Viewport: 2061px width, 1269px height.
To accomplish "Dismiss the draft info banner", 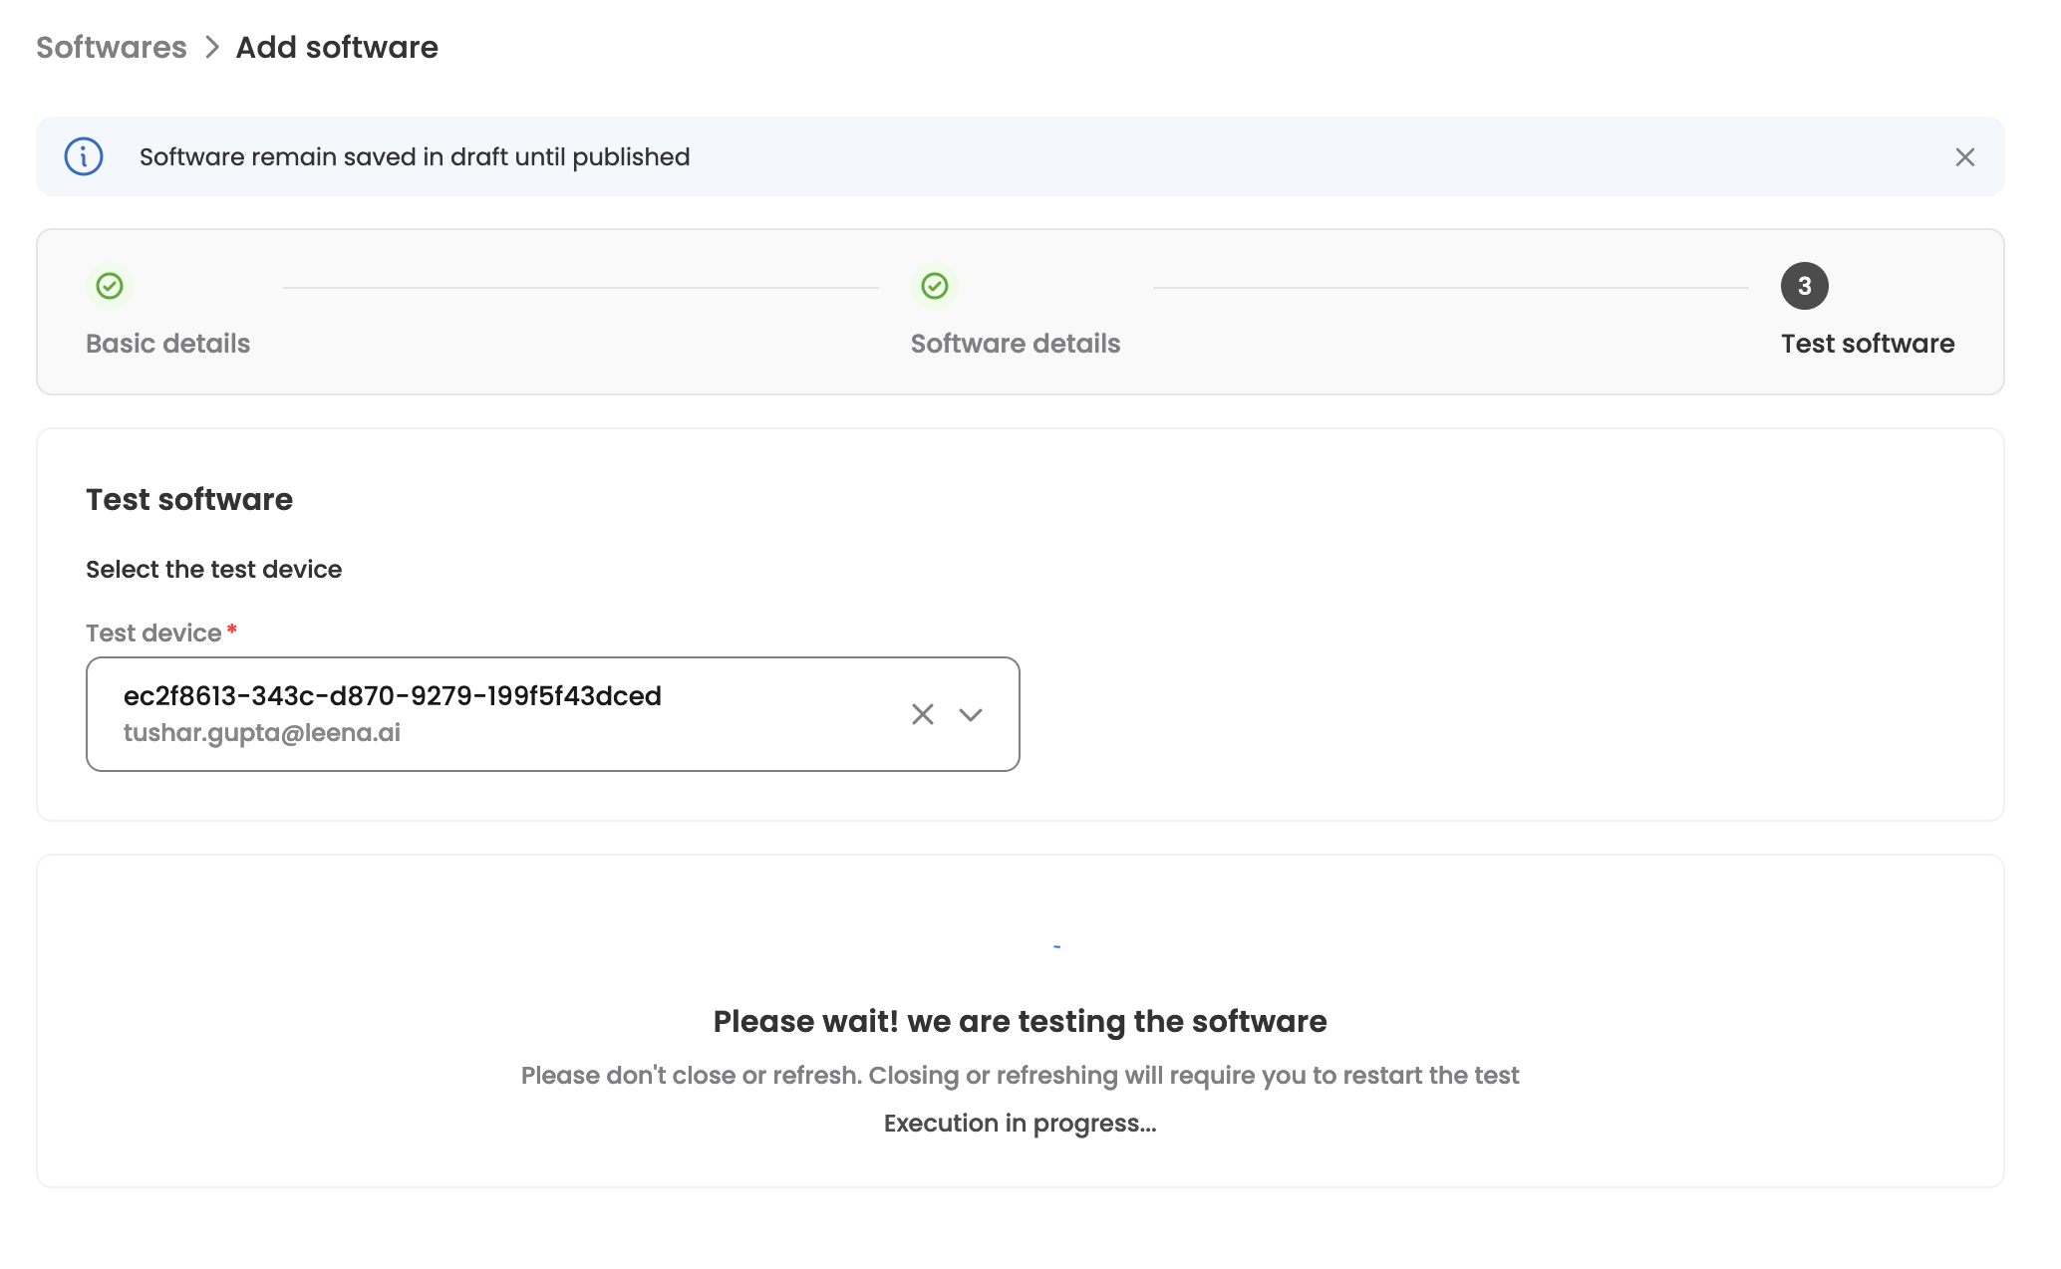I will coord(1964,157).
